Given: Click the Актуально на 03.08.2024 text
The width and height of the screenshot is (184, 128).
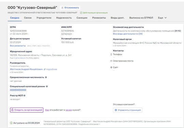Looking at the screenshot, I should click(x=26, y=123).
